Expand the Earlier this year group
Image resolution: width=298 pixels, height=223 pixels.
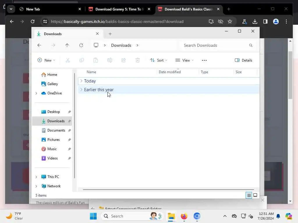pyautogui.click(x=81, y=90)
